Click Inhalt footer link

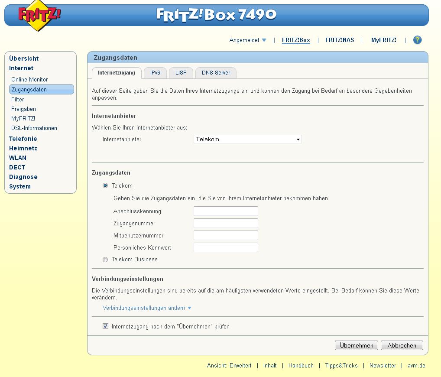[270, 365]
